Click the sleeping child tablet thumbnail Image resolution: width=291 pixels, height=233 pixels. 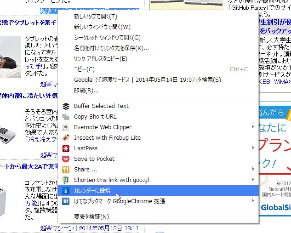pyautogui.click(x=10, y=57)
